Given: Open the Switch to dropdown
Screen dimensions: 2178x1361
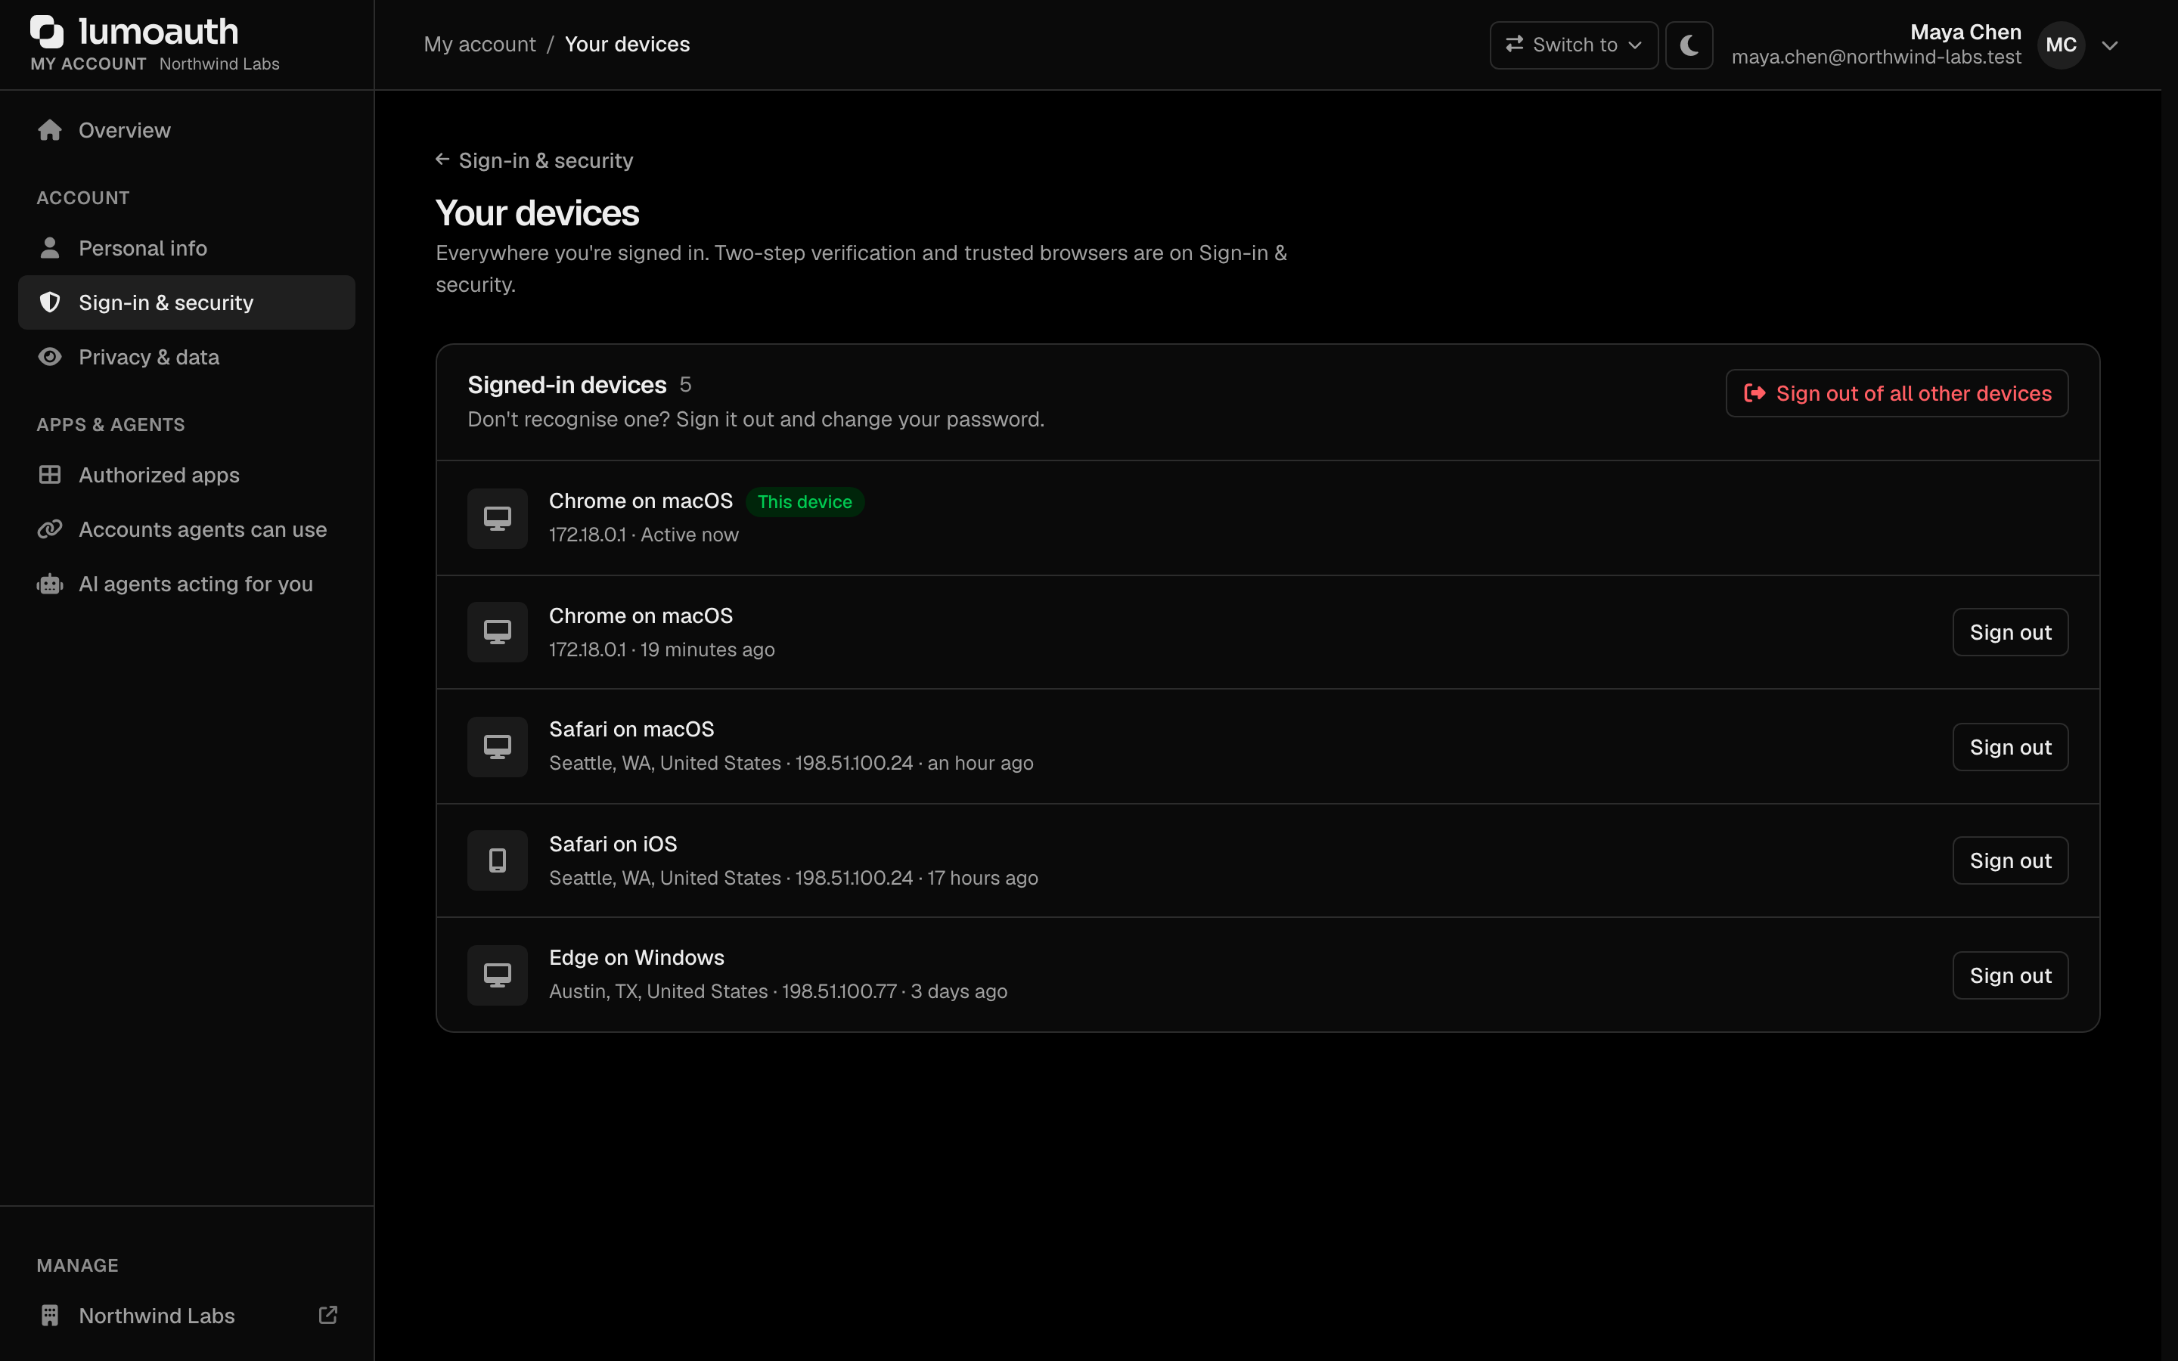Looking at the screenshot, I should (1574, 45).
